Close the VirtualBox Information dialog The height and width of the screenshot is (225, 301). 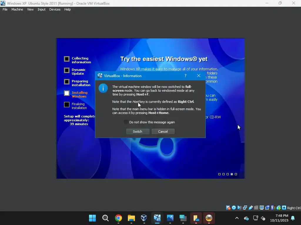point(199,76)
